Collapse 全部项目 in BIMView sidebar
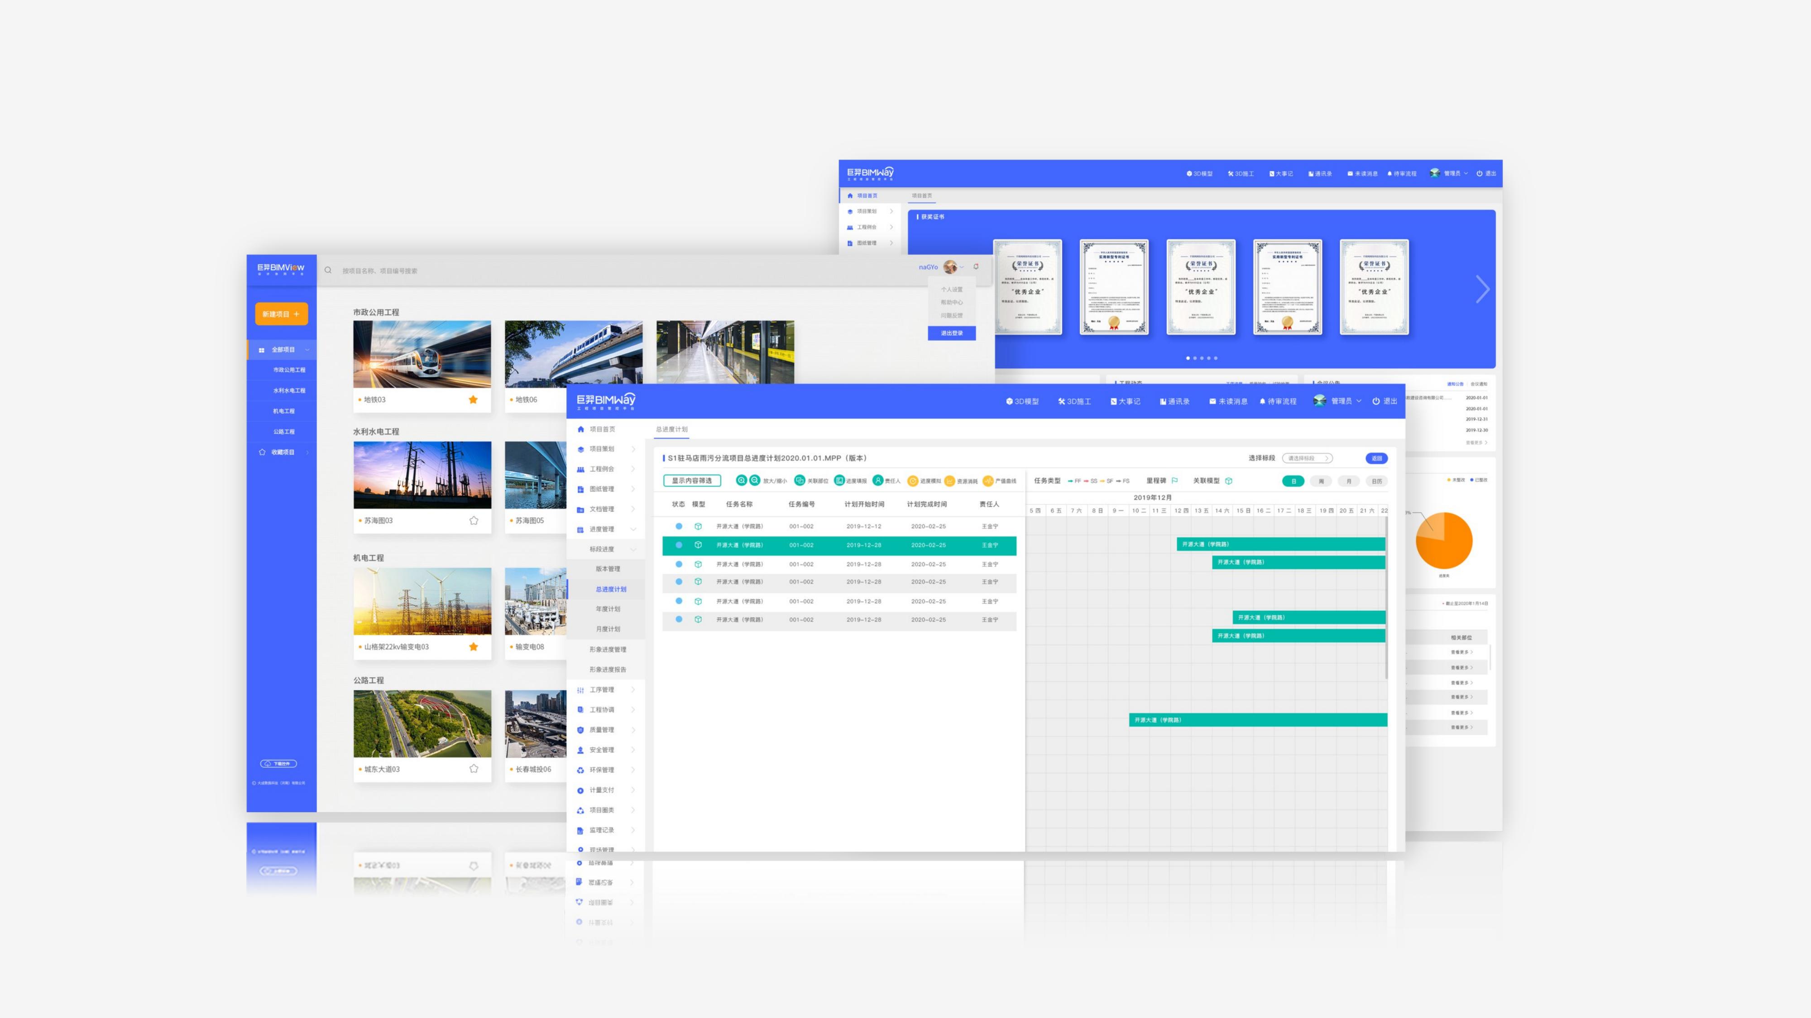 pyautogui.click(x=307, y=350)
